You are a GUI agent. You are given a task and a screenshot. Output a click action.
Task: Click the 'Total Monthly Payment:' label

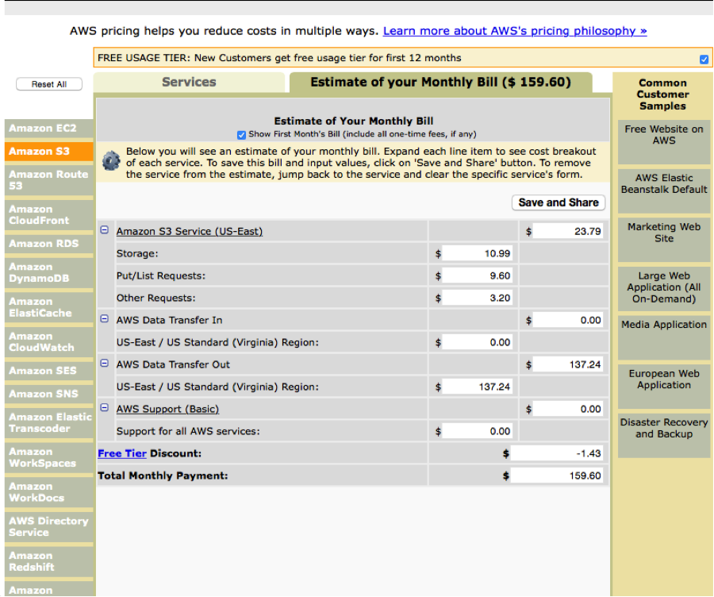tap(163, 476)
